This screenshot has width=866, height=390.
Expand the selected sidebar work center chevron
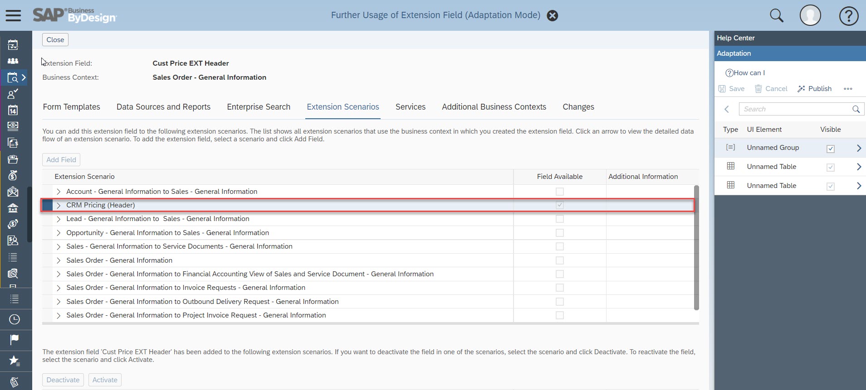pyautogui.click(x=24, y=77)
